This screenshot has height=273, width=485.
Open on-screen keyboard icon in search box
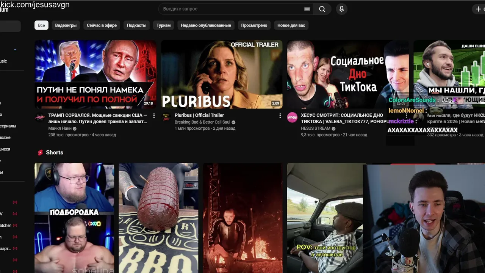(x=307, y=9)
